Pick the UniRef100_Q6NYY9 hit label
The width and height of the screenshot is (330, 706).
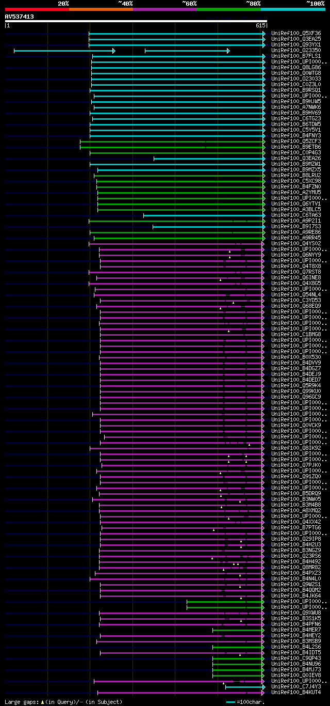coord(296,255)
